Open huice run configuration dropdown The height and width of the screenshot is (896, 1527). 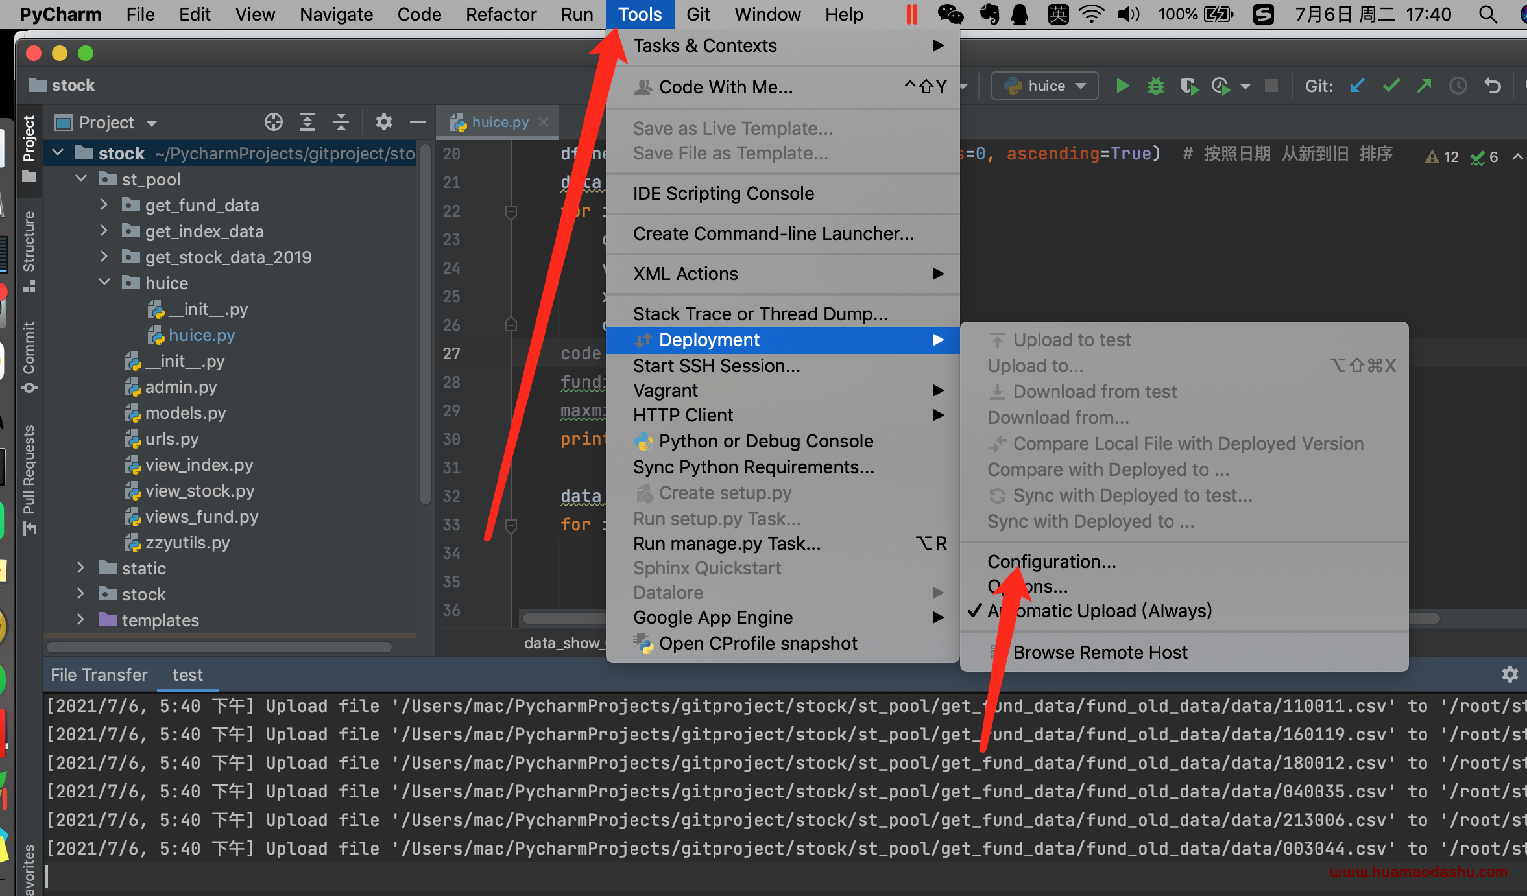1044,86
